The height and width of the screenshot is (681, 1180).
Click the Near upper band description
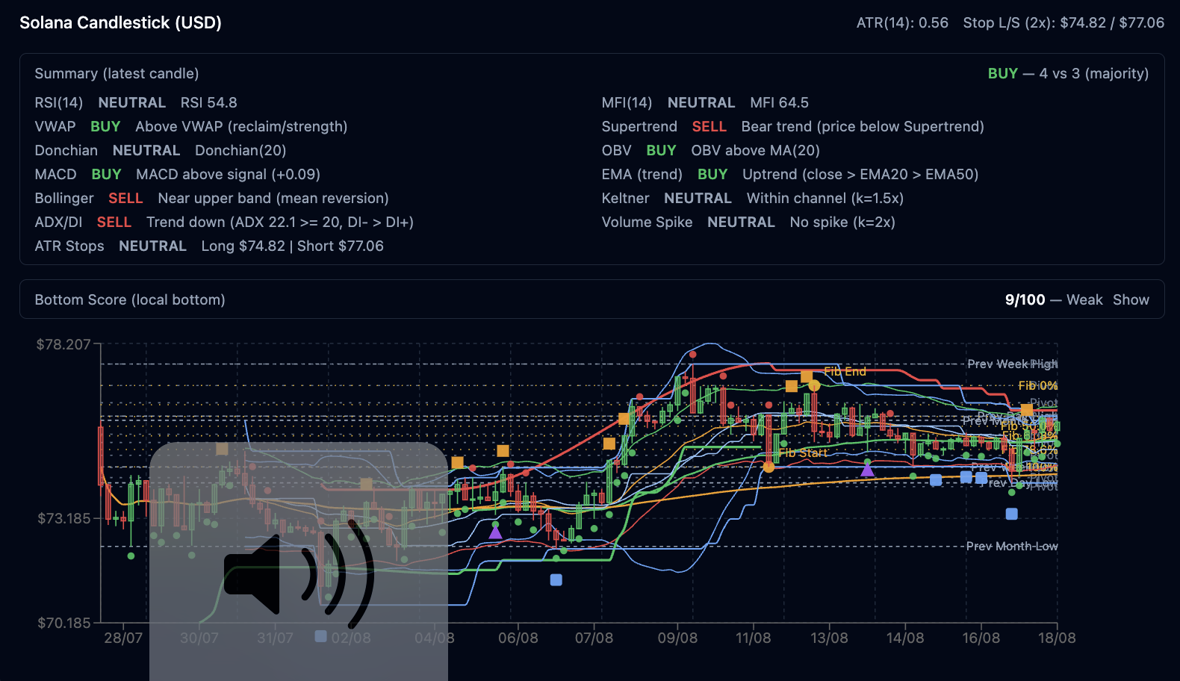(273, 198)
